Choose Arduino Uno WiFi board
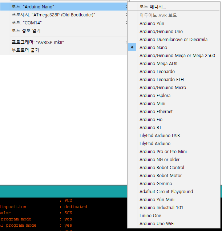 click(174, 223)
